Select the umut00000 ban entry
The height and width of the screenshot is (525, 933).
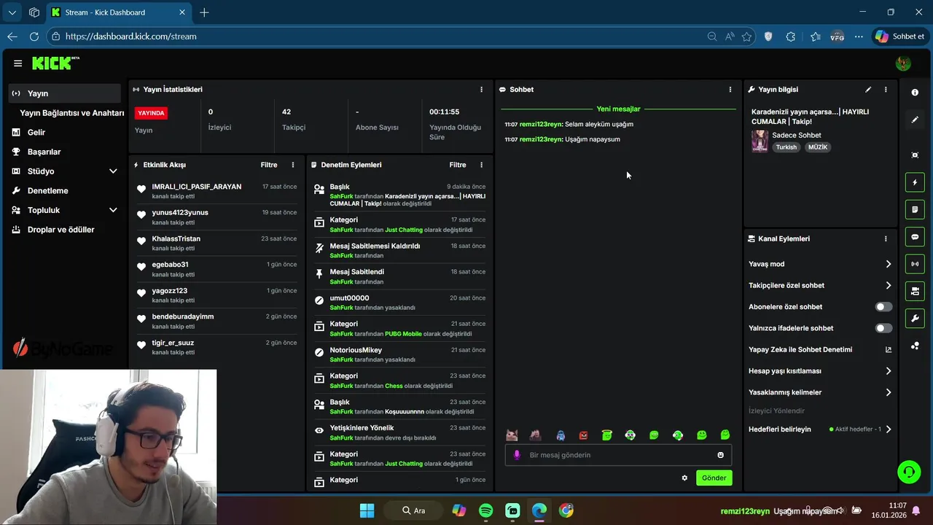click(399, 303)
